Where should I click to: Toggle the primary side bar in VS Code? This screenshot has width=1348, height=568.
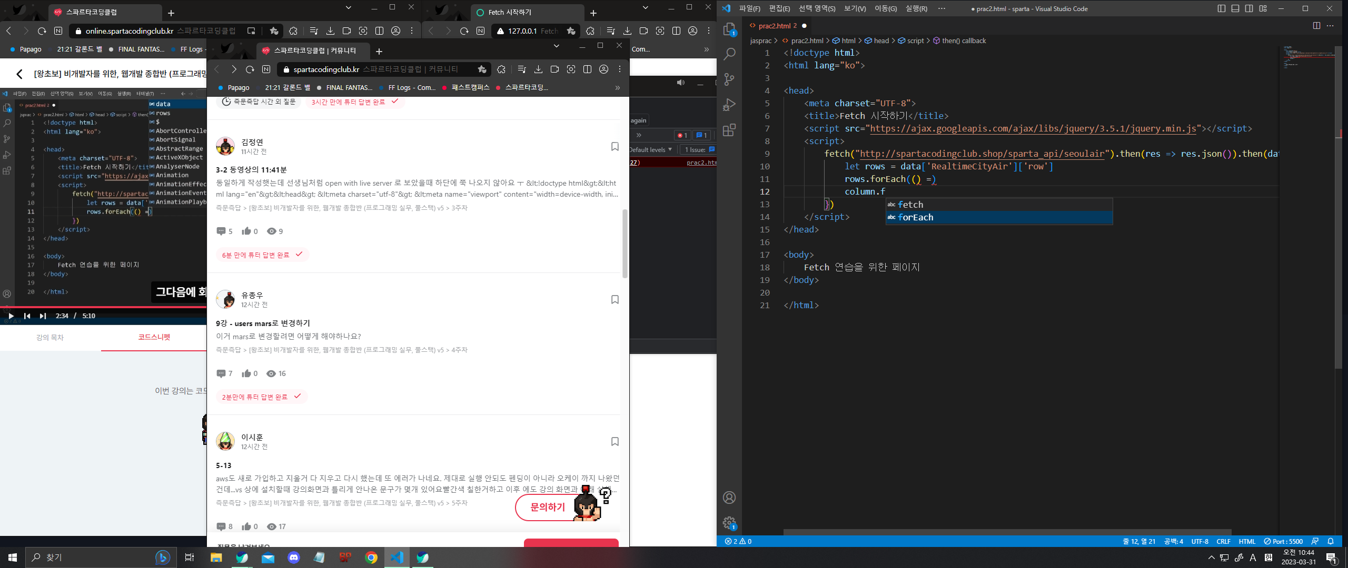[1222, 8]
